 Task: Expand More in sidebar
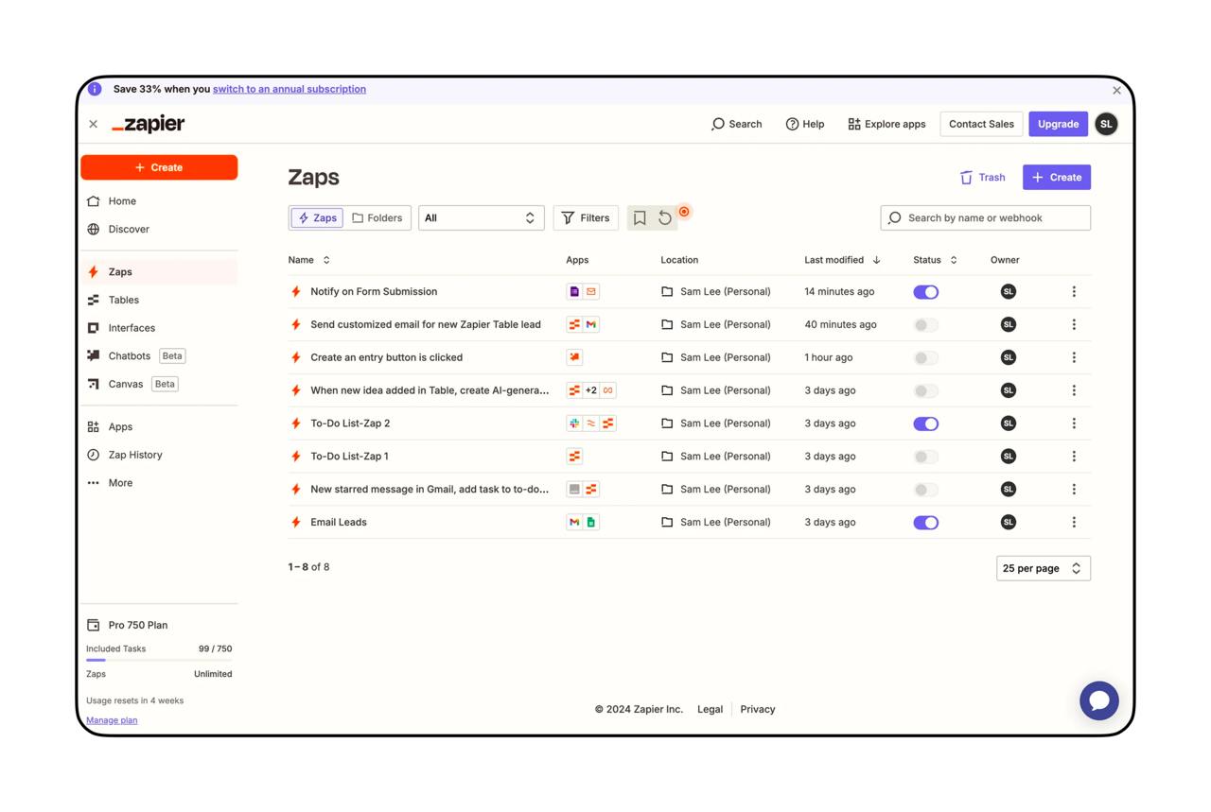pos(159,483)
